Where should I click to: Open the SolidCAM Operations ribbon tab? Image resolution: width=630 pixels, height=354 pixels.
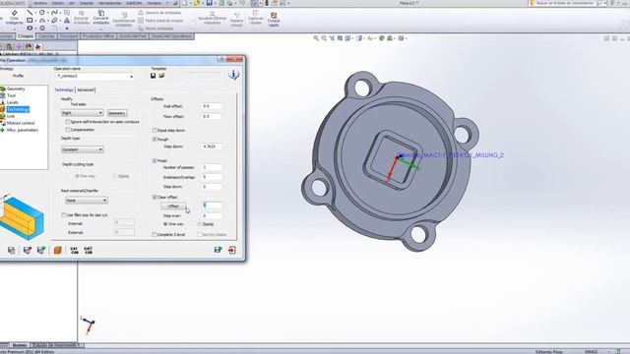tap(171, 36)
